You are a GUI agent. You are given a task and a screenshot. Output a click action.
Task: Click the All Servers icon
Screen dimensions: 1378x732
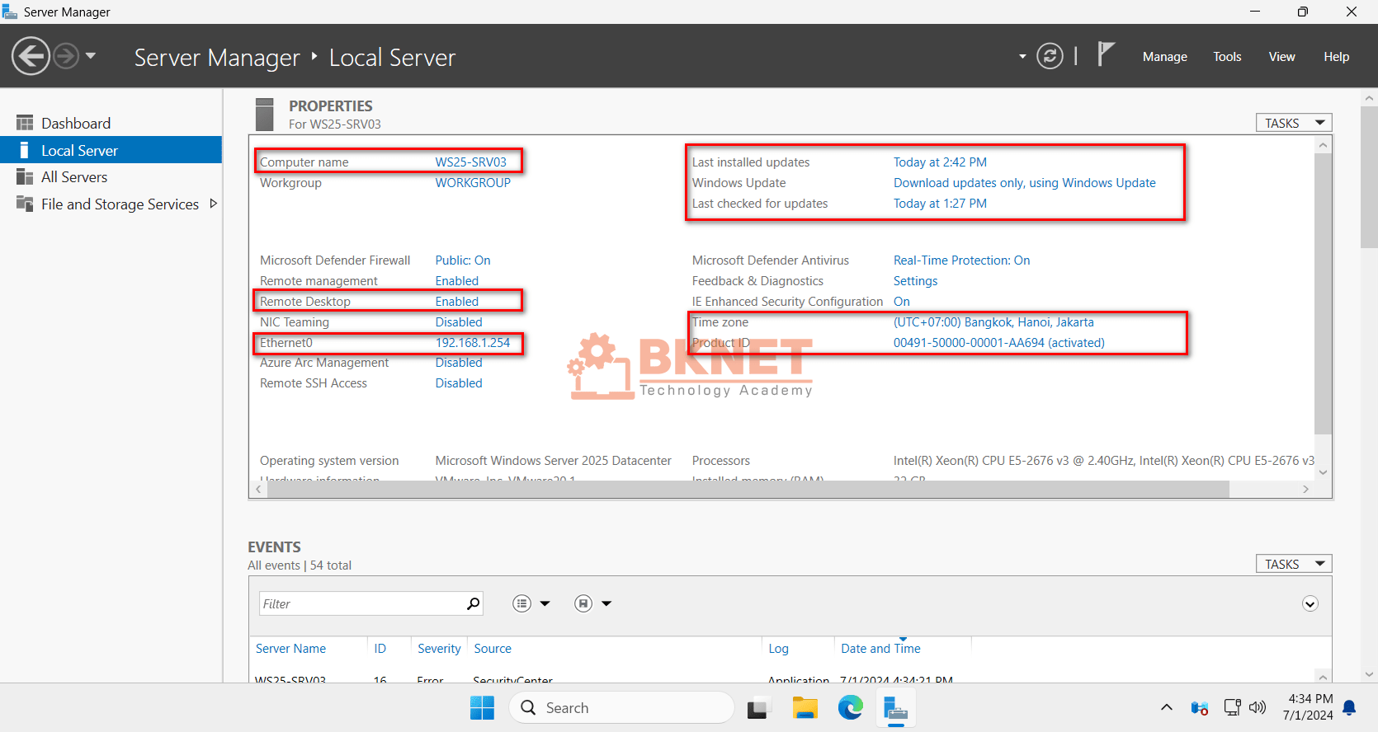click(x=25, y=177)
